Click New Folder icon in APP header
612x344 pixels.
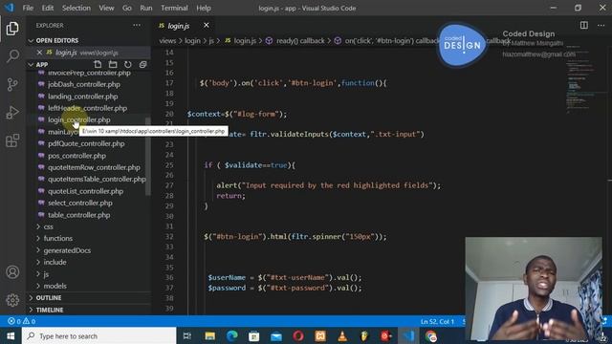pos(113,64)
